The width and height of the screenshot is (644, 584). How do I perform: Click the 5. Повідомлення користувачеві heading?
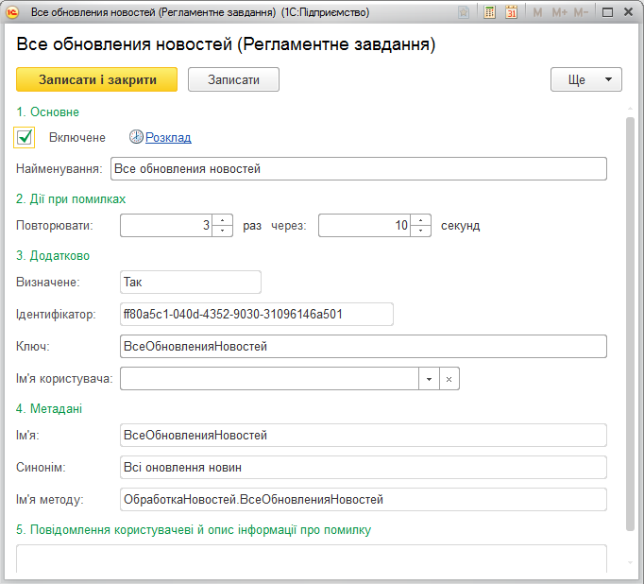[x=194, y=530]
